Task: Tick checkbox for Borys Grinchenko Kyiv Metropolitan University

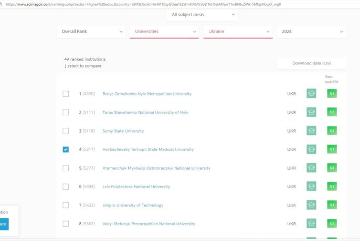Action: pos(66,94)
